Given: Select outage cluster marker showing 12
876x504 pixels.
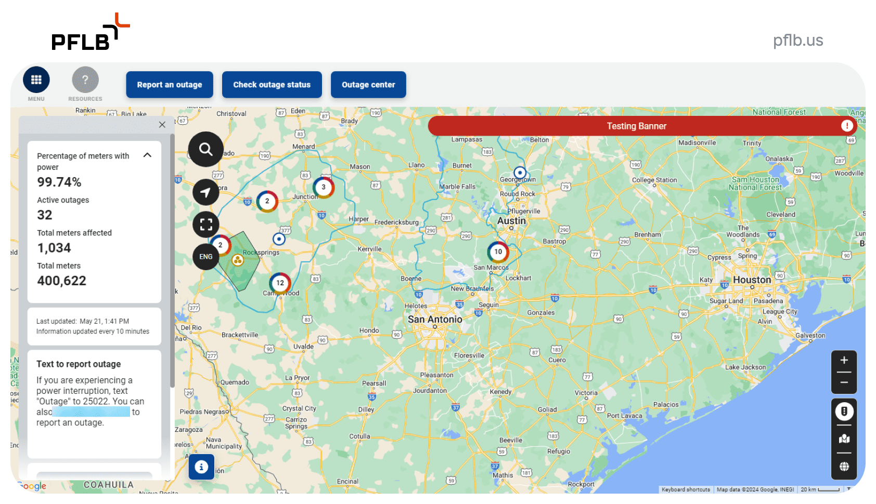Looking at the screenshot, I should (x=280, y=283).
